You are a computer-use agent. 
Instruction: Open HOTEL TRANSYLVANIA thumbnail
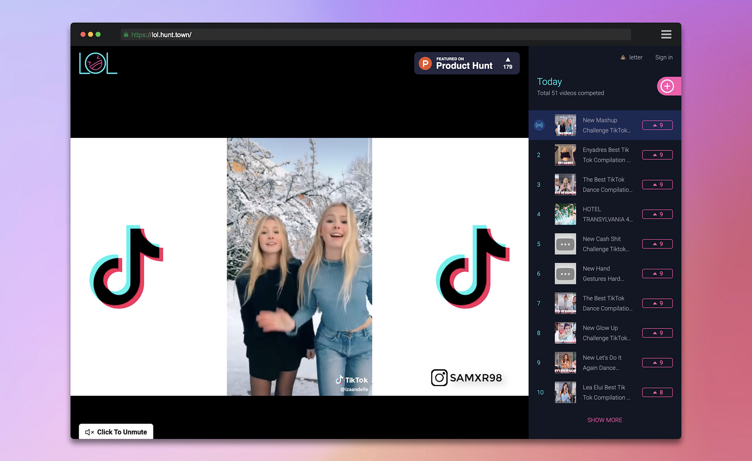tap(566, 214)
